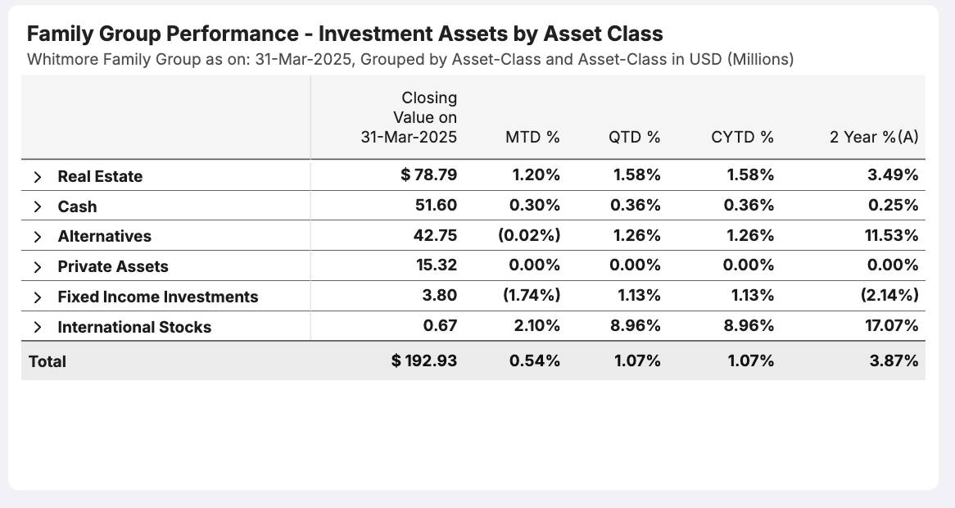Click the chevron next to Private Assets
The height and width of the screenshot is (508, 955).
coord(39,265)
